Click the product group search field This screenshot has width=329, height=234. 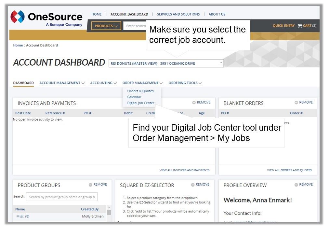click(x=62, y=197)
